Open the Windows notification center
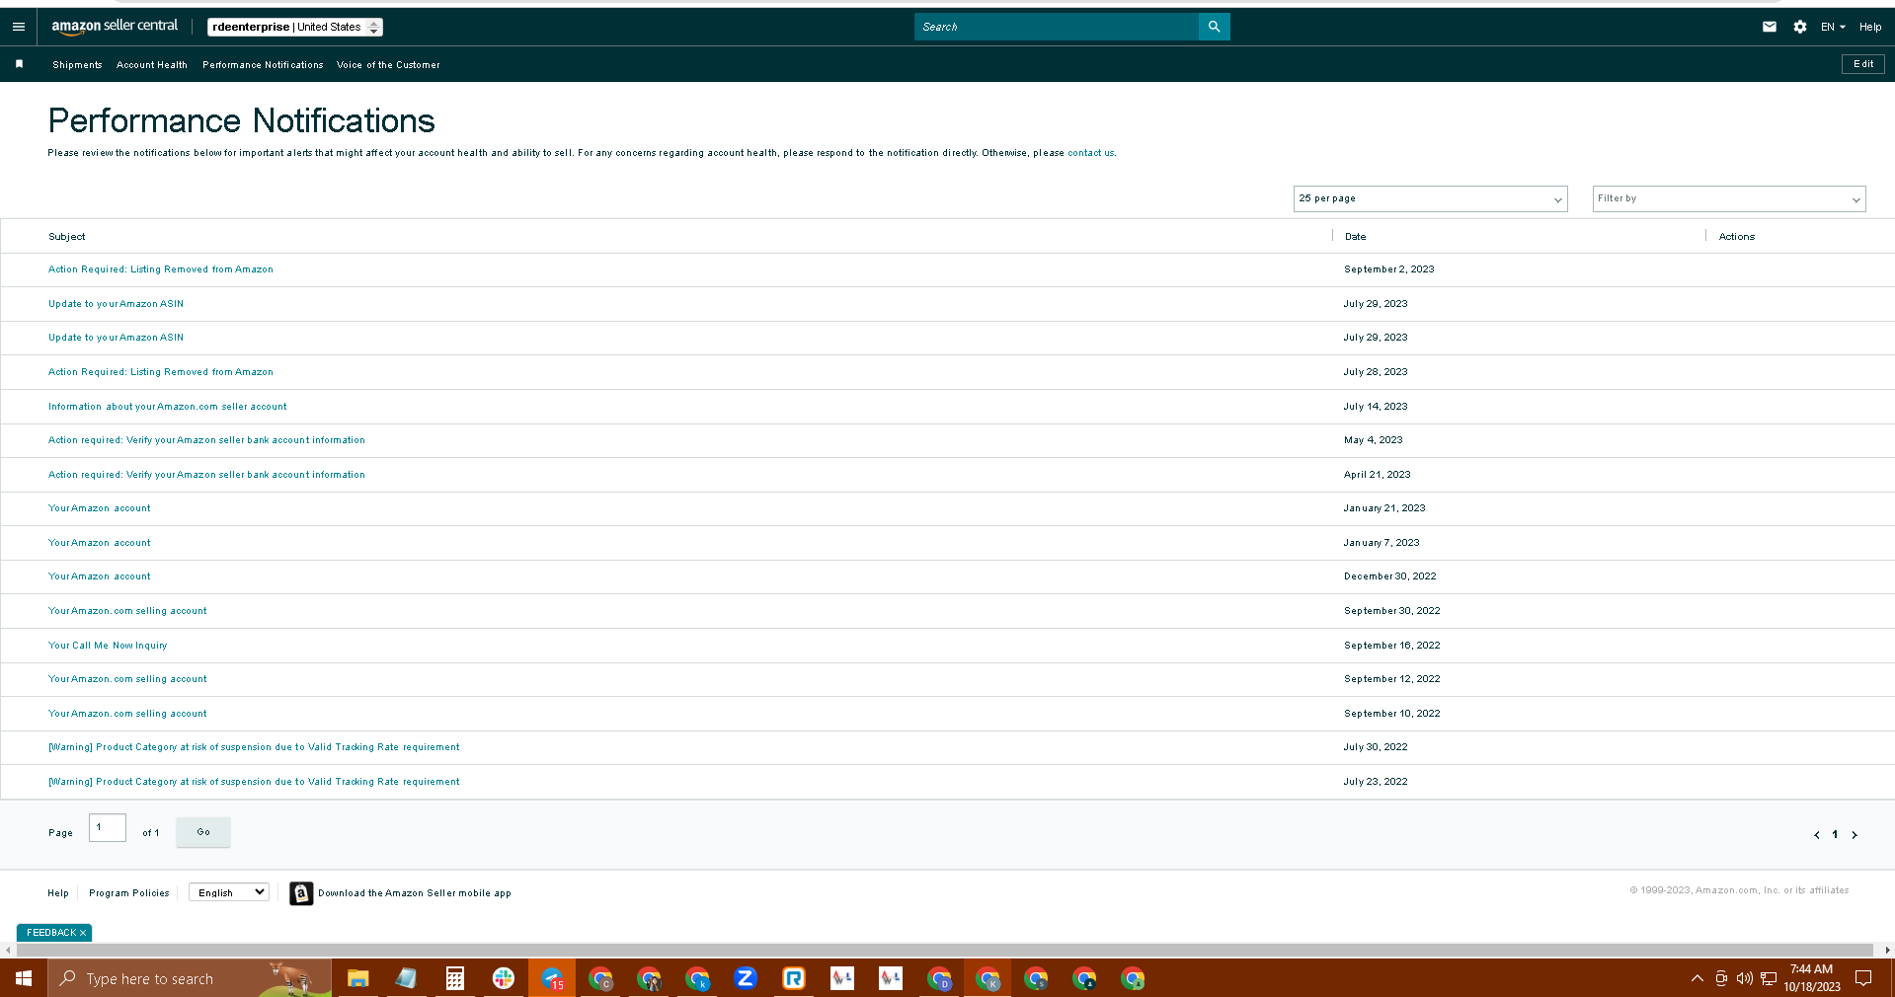This screenshot has height=997, width=1895. [1863, 978]
